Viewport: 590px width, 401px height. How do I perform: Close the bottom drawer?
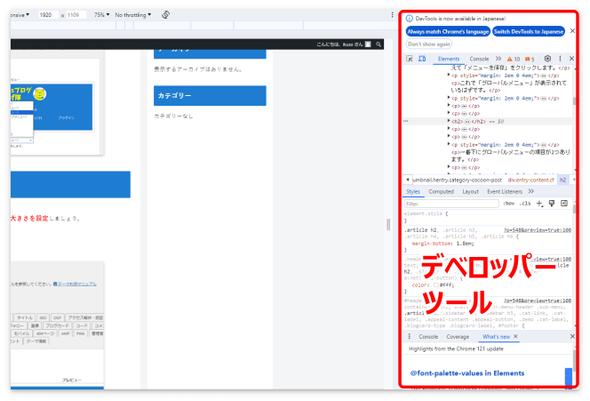tap(572, 336)
